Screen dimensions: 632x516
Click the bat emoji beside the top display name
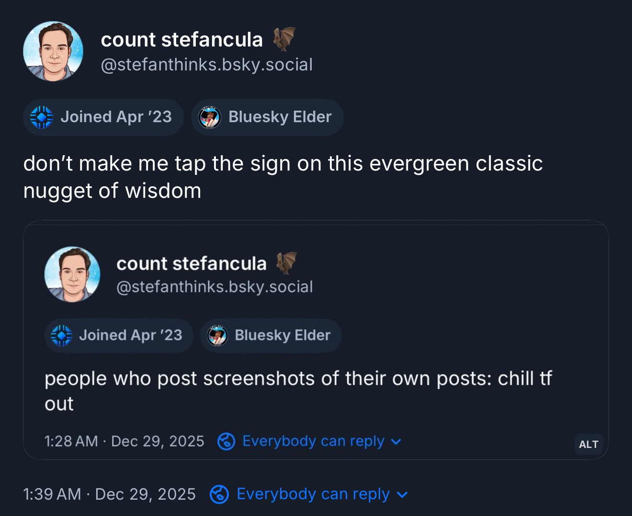tap(284, 39)
